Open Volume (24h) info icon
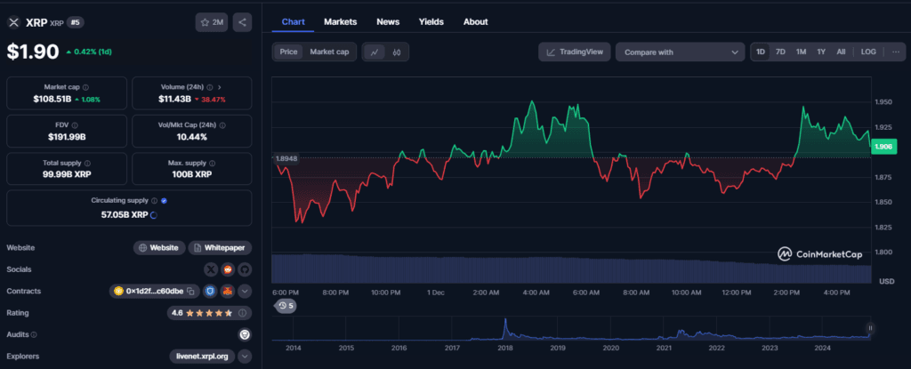This screenshot has height=369, width=911. 210,87
